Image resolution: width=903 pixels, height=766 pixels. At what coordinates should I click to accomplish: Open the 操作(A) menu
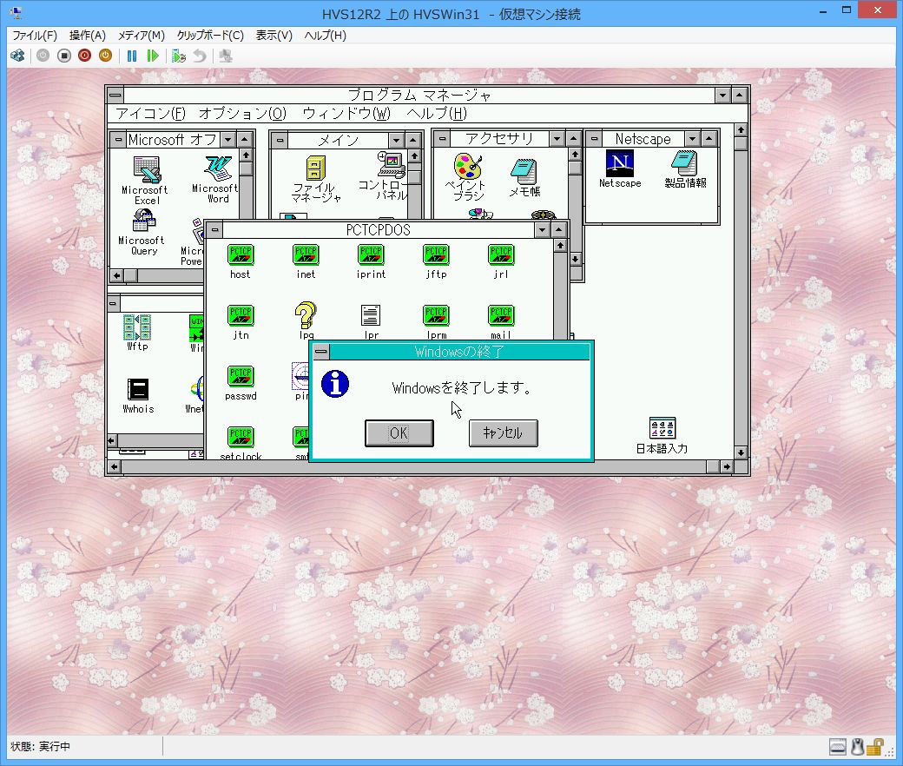click(88, 35)
